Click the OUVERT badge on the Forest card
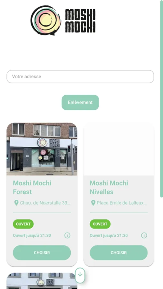Screen dimensions: 163x289 23,224
